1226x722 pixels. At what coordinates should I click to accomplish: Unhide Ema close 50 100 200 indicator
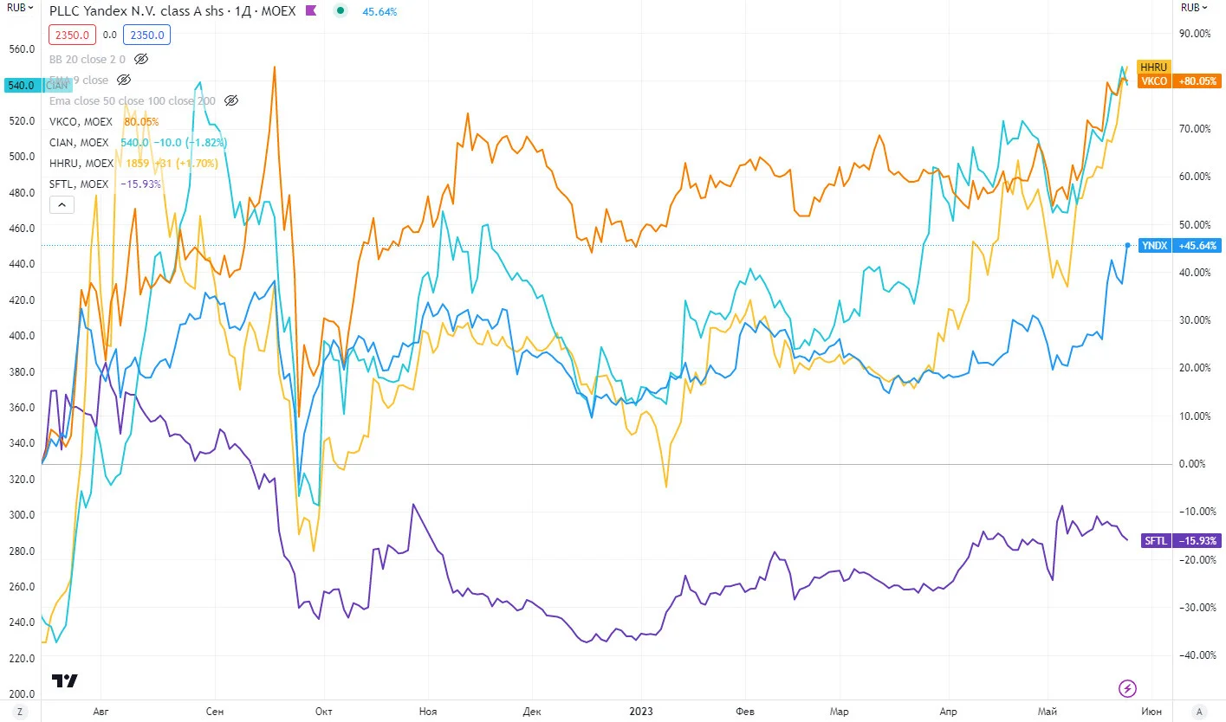(x=230, y=100)
